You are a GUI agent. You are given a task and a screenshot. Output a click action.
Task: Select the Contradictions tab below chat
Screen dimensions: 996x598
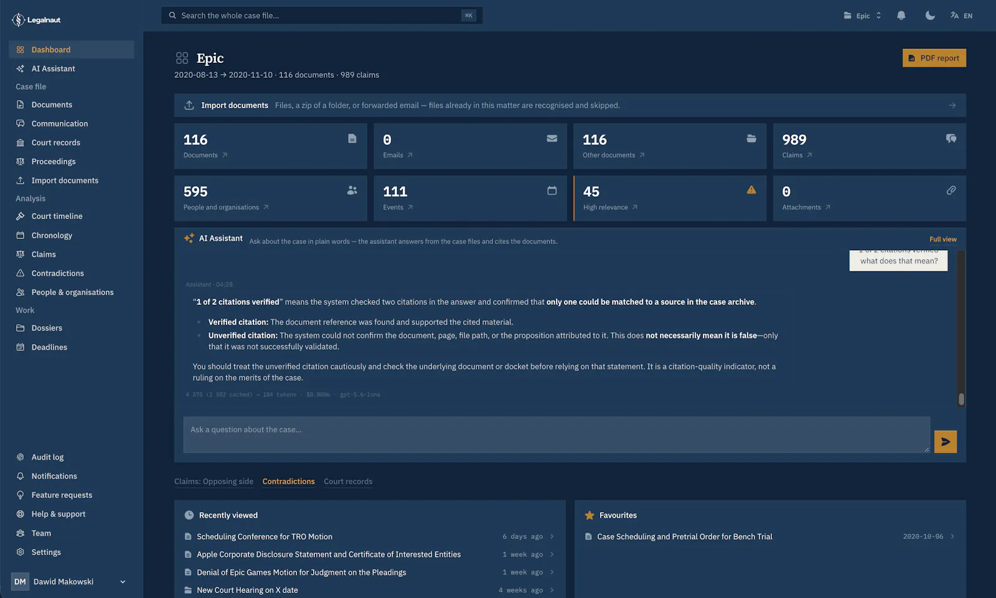[288, 482]
